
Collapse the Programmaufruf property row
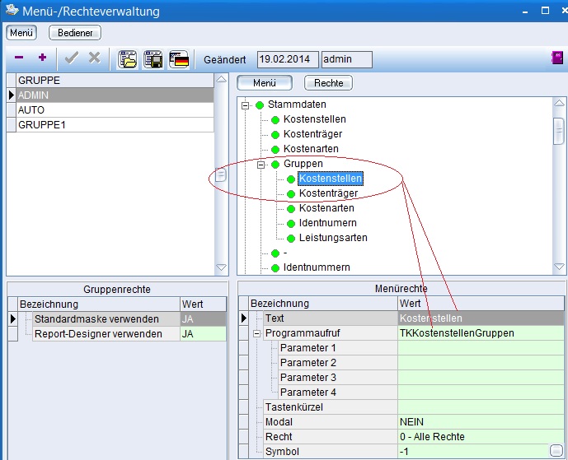256,333
